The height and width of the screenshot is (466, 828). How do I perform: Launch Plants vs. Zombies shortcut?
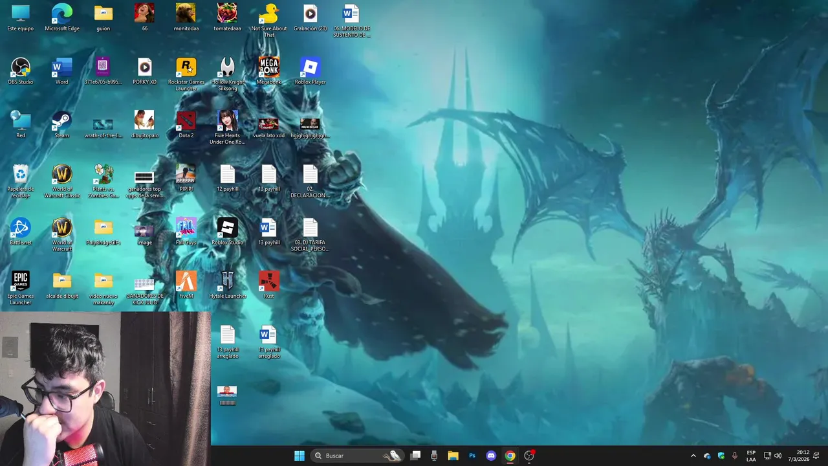pyautogui.click(x=103, y=181)
